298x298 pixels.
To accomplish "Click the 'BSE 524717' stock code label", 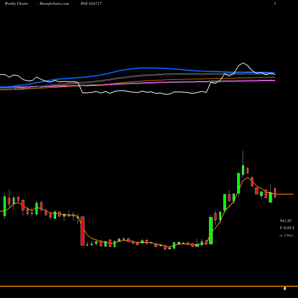I will point(91,4).
